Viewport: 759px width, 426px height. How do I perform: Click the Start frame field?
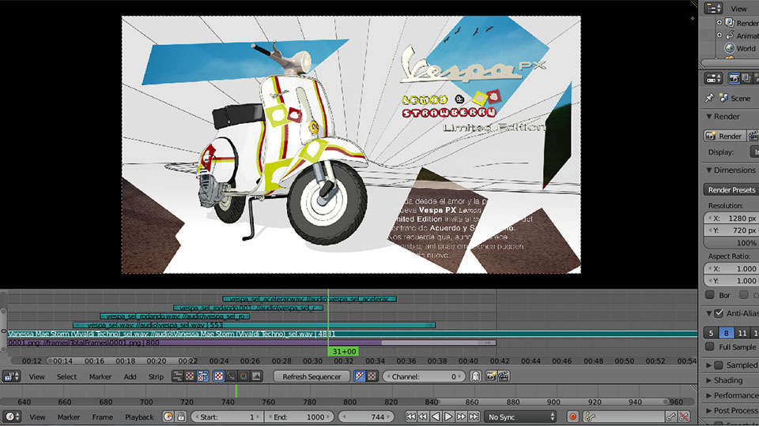[227, 417]
